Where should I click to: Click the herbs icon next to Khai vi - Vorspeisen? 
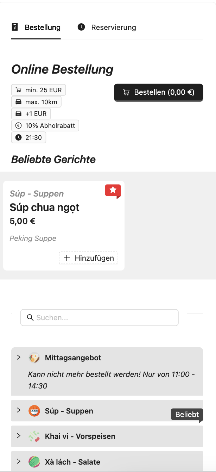34,436
